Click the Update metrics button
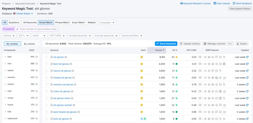 (x=190, y=44)
